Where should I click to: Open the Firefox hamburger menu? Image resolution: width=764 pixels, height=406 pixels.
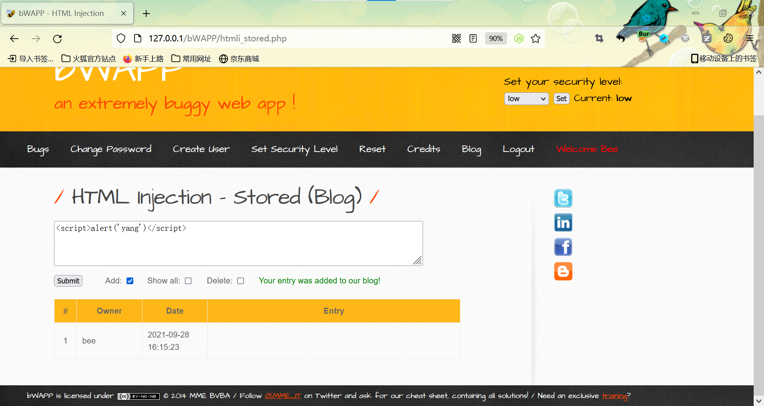750,39
